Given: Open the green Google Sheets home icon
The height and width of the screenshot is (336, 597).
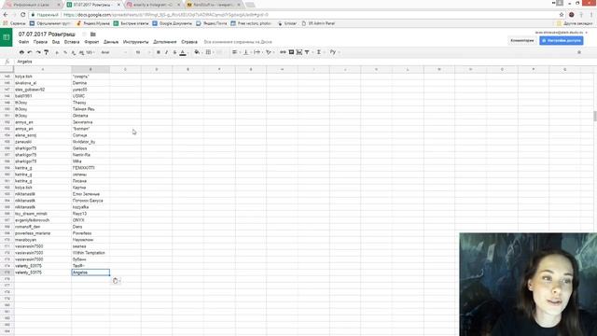Looking at the screenshot, I should click(7, 37).
